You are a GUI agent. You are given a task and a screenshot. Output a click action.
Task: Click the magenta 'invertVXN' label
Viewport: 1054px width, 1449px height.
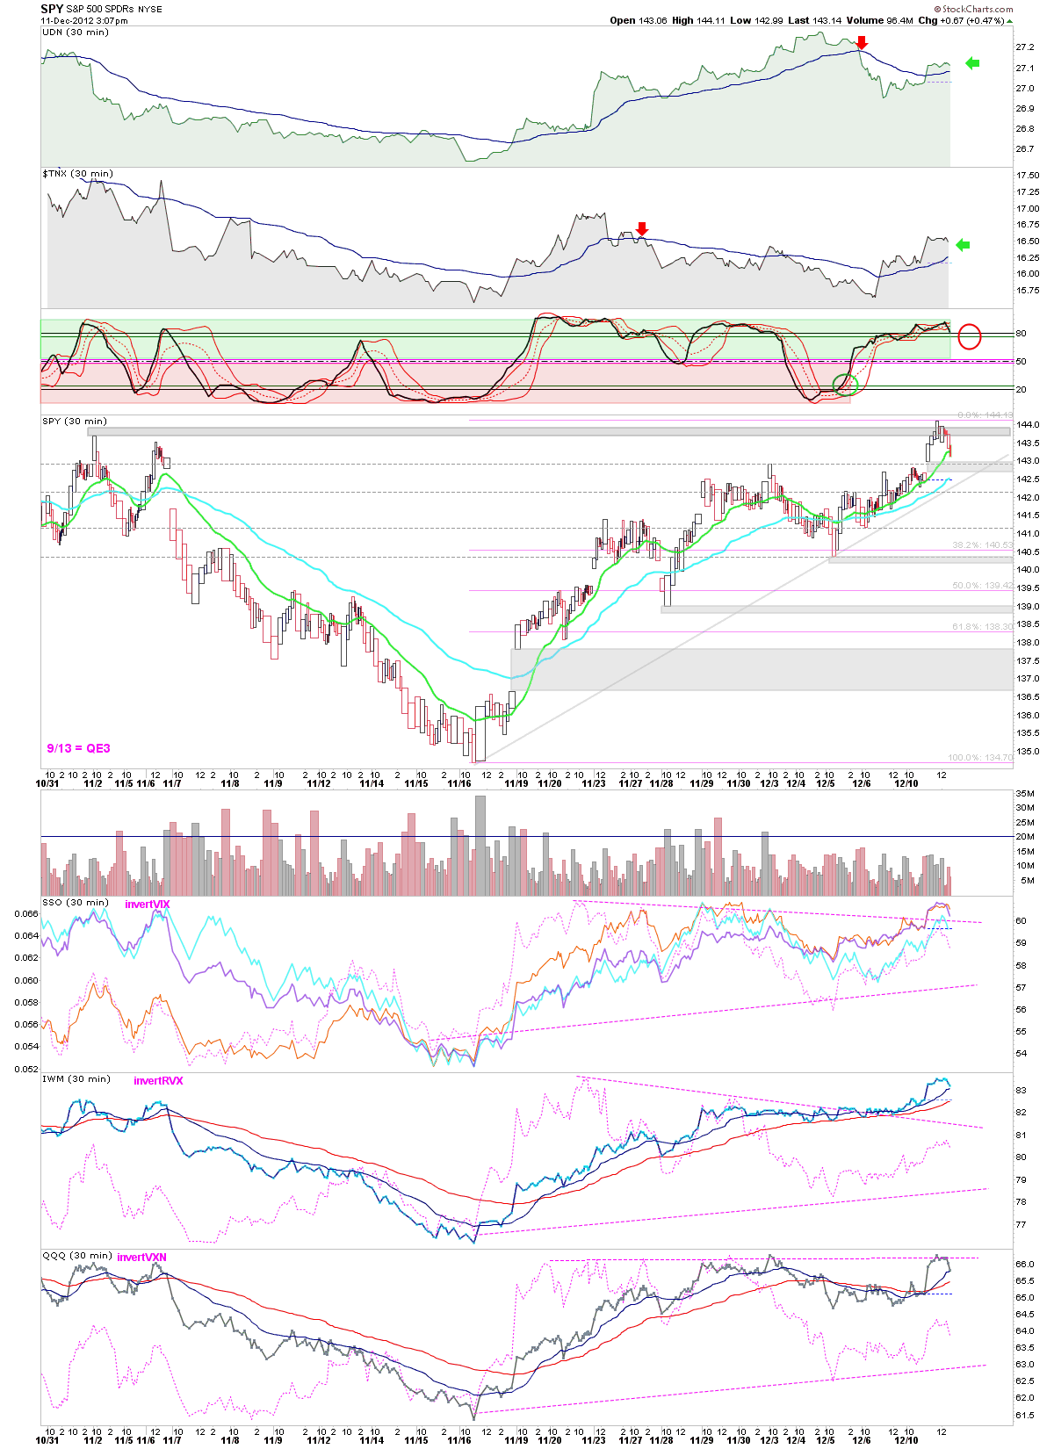pyautogui.click(x=141, y=1257)
